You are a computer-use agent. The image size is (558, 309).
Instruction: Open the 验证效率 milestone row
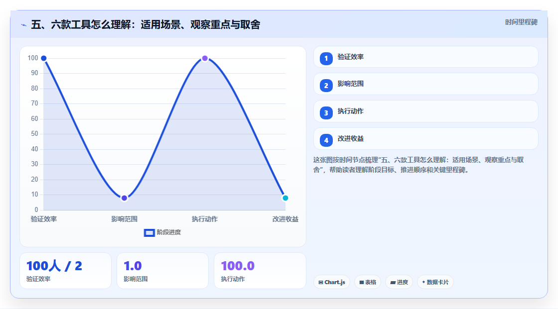(x=425, y=57)
